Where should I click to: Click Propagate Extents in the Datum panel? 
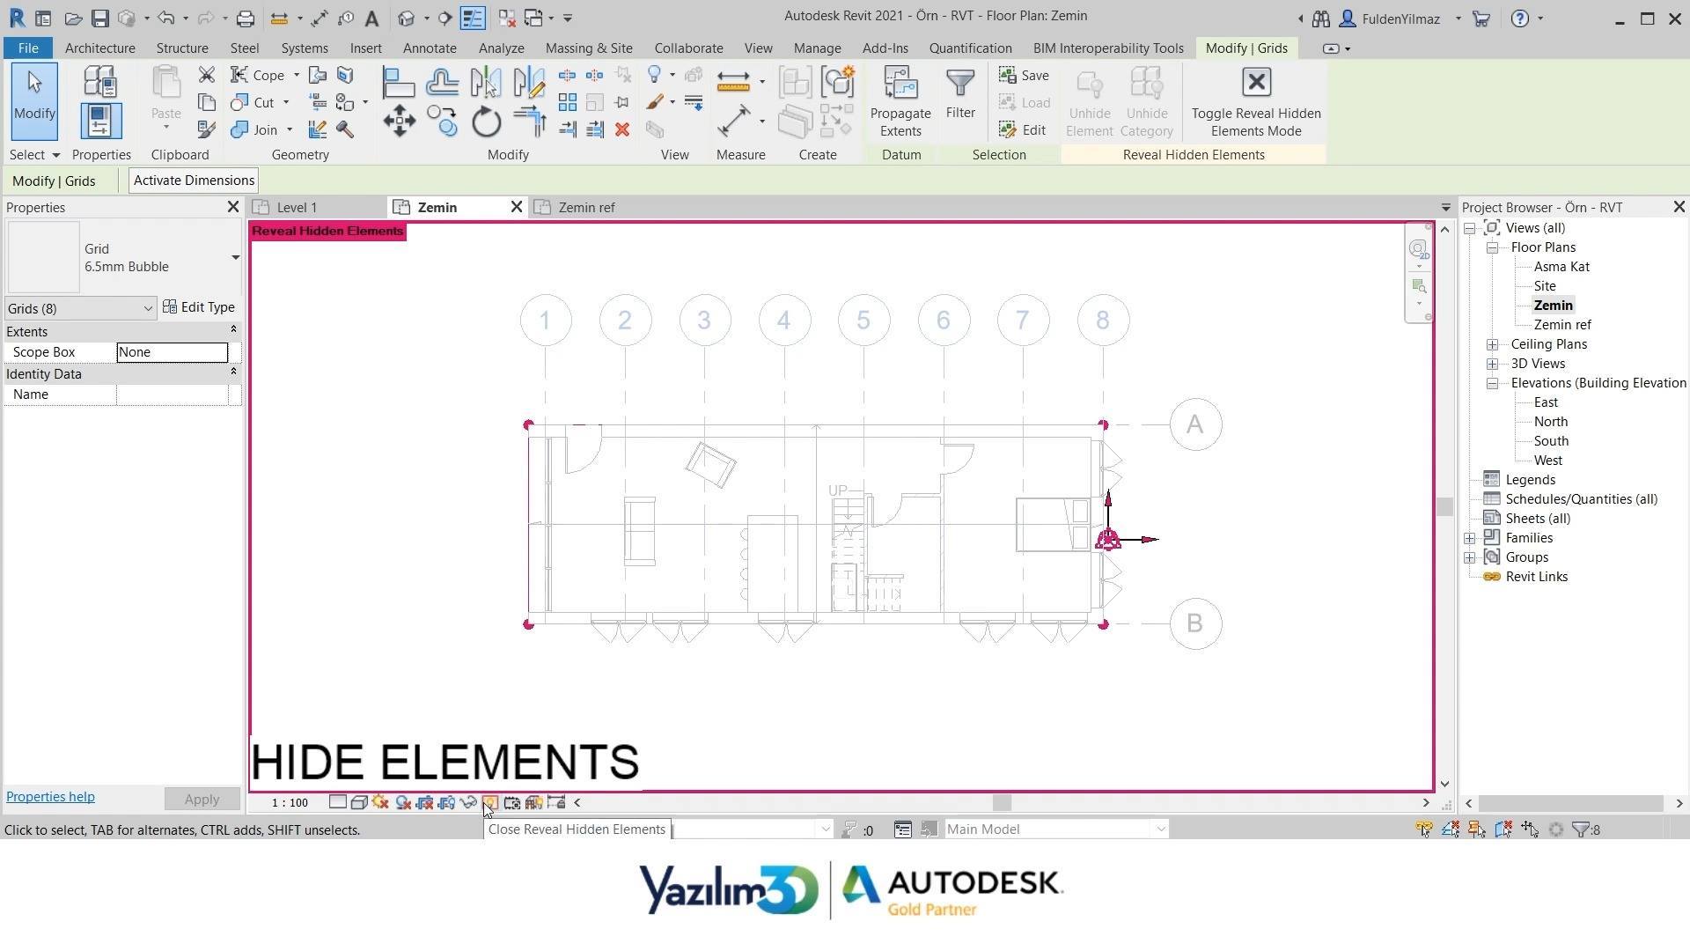[x=900, y=101]
